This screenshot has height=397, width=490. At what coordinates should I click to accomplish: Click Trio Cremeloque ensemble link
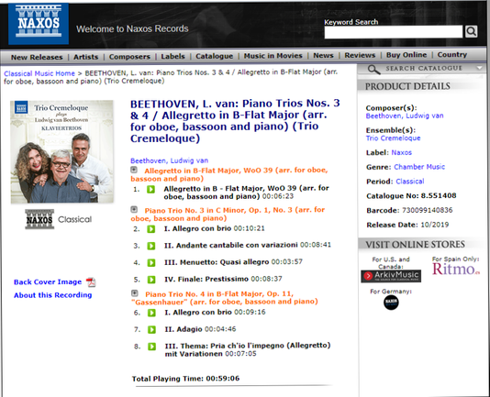click(393, 138)
